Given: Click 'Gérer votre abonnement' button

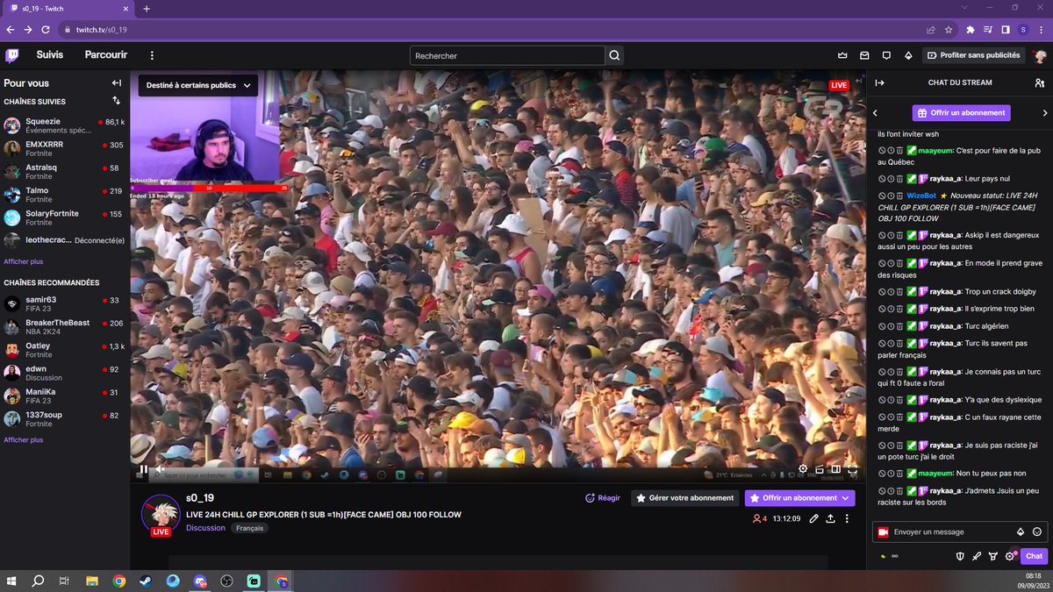Looking at the screenshot, I should [x=685, y=498].
